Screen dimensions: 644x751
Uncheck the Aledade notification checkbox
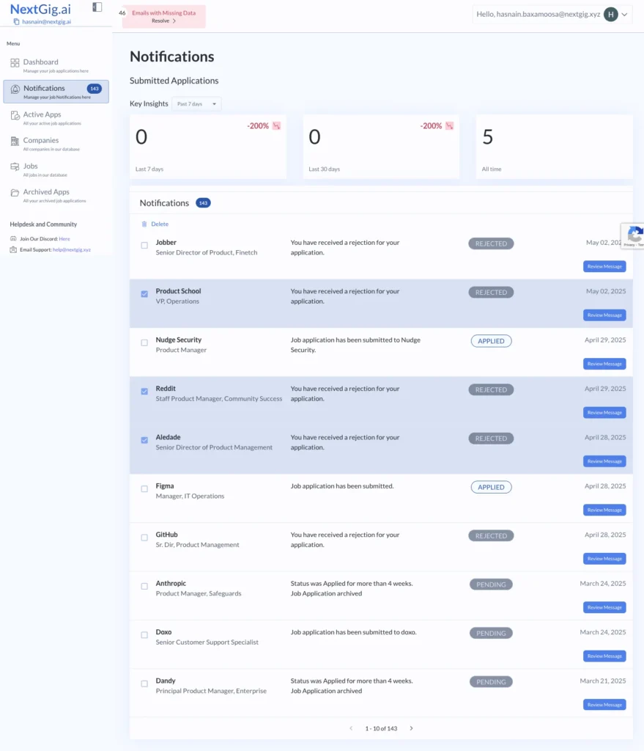pos(144,440)
